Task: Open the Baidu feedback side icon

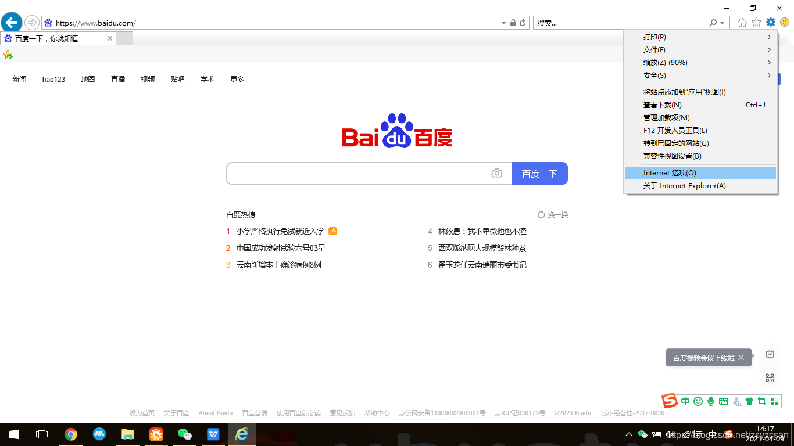Action: point(770,354)
